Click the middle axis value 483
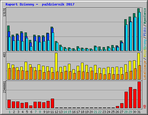This screenshot has width=148, height=115. click(4, 55)
